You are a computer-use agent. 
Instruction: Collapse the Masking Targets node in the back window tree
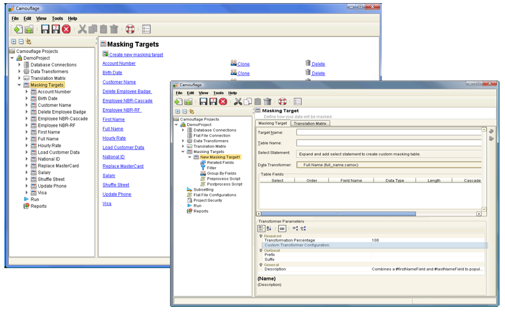click(x=19, y=85)
